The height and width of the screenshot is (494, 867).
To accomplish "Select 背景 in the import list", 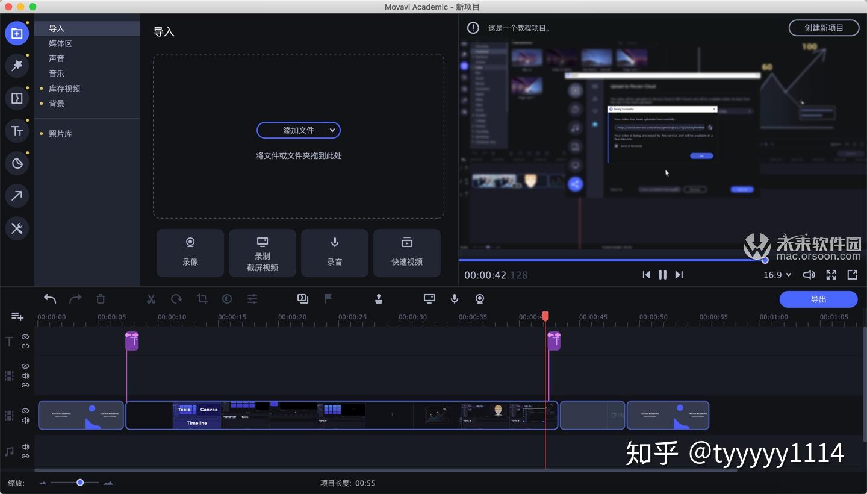I will coord(87,104).
